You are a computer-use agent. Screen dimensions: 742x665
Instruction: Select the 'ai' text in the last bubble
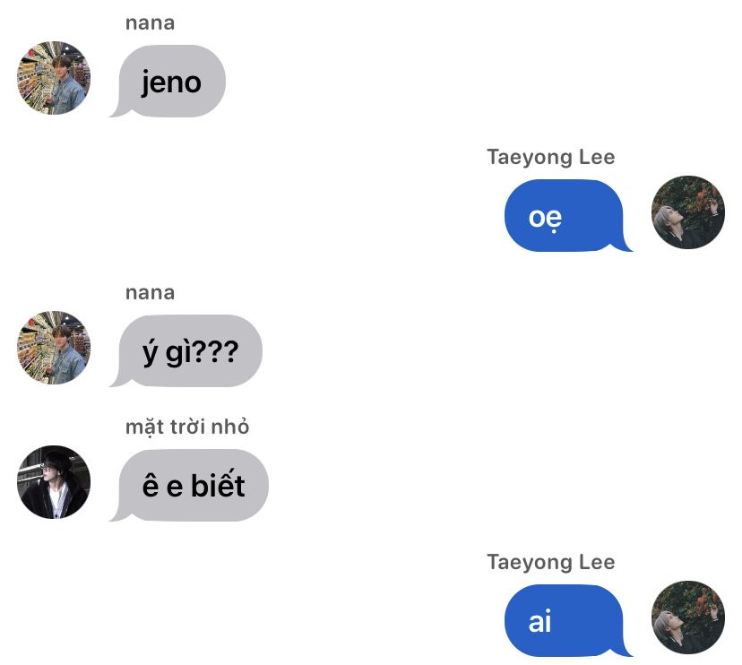click(540, 621)
